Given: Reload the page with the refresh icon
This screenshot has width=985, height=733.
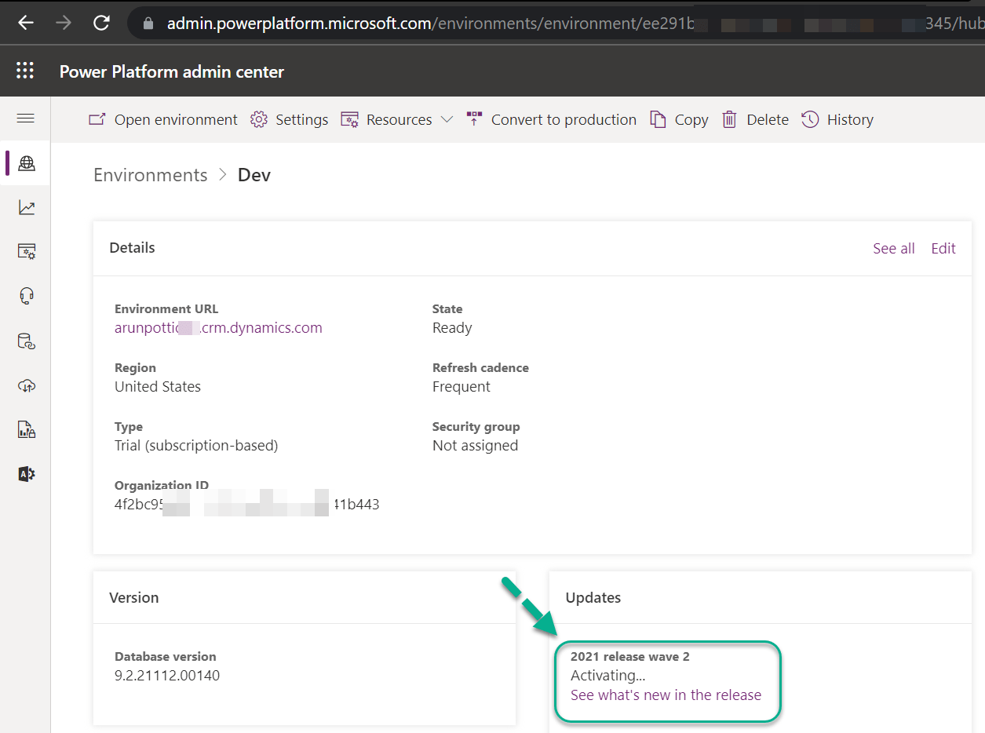Looking at the screenshot, I should 101,23.
